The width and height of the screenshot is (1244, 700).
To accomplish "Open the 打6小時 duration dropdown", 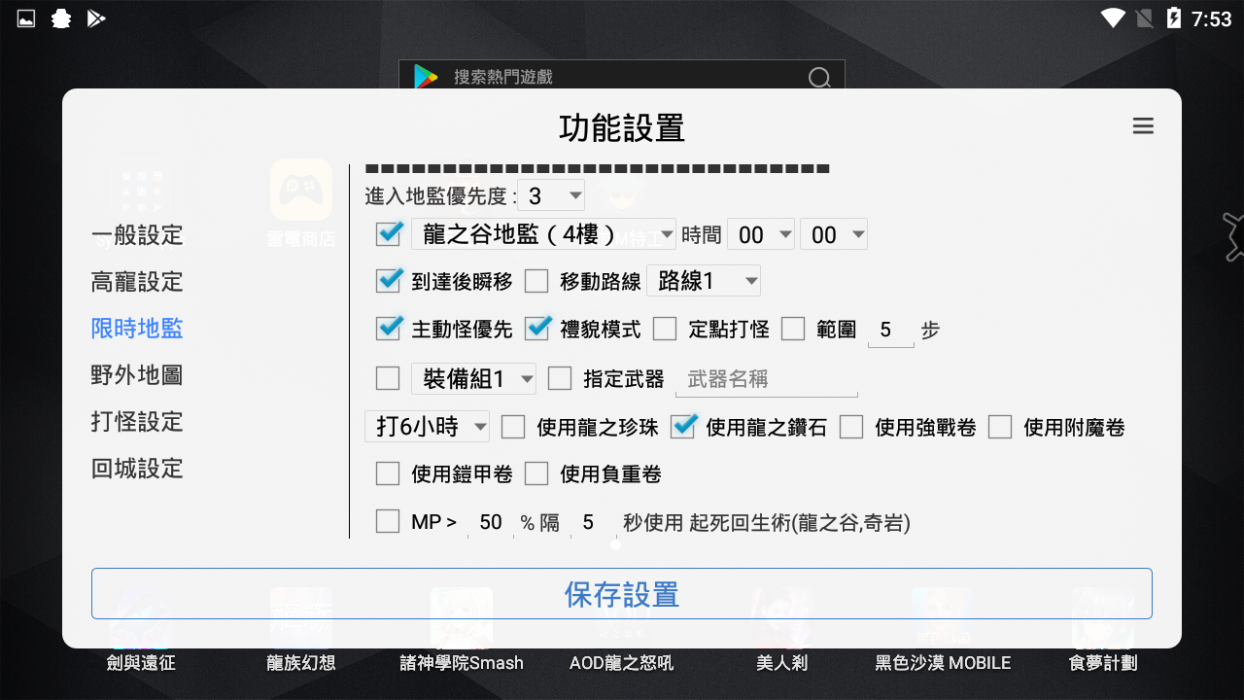I will (427, 426).
